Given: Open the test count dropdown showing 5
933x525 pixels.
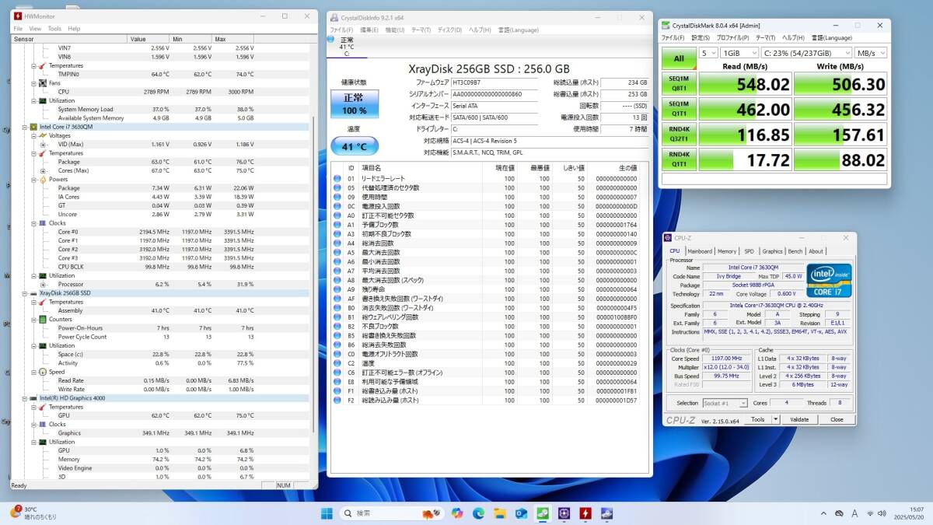Looking at the screenshot, I should coord(708,53).
